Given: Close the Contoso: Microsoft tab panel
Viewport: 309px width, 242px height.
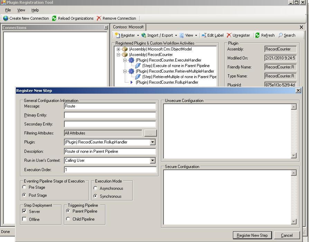Looking at the screenshot, I should coord(301,27).
